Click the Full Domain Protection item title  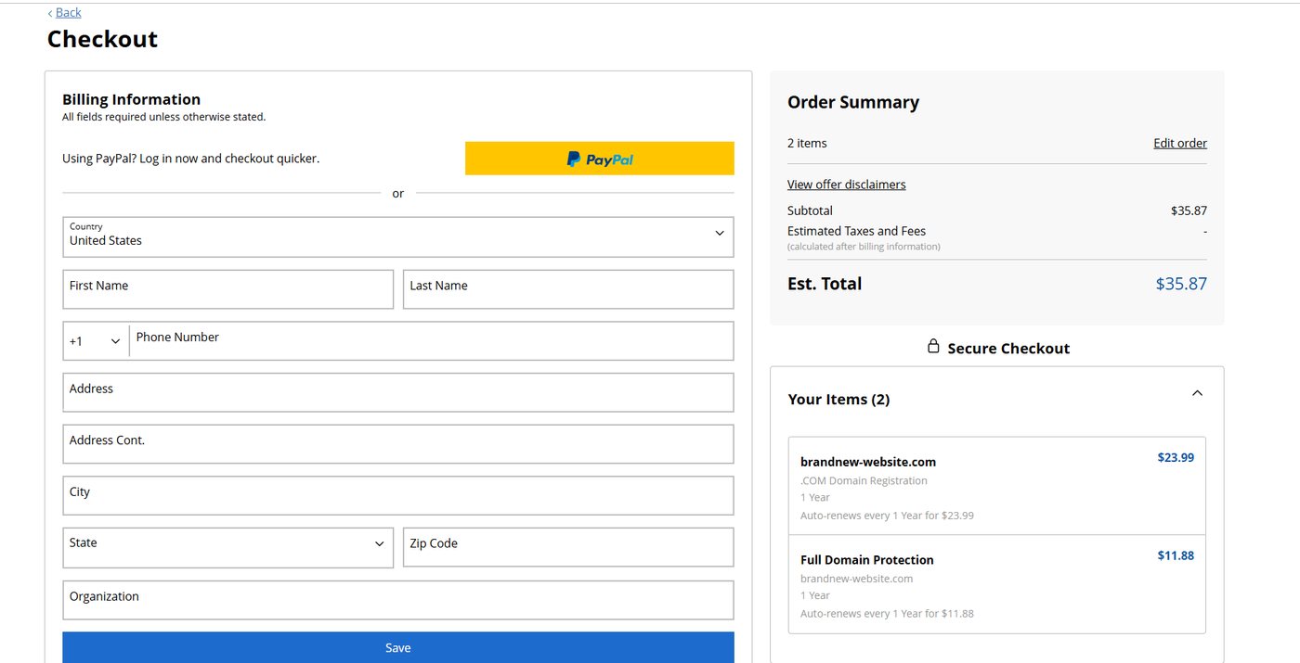tap(867, 560)
